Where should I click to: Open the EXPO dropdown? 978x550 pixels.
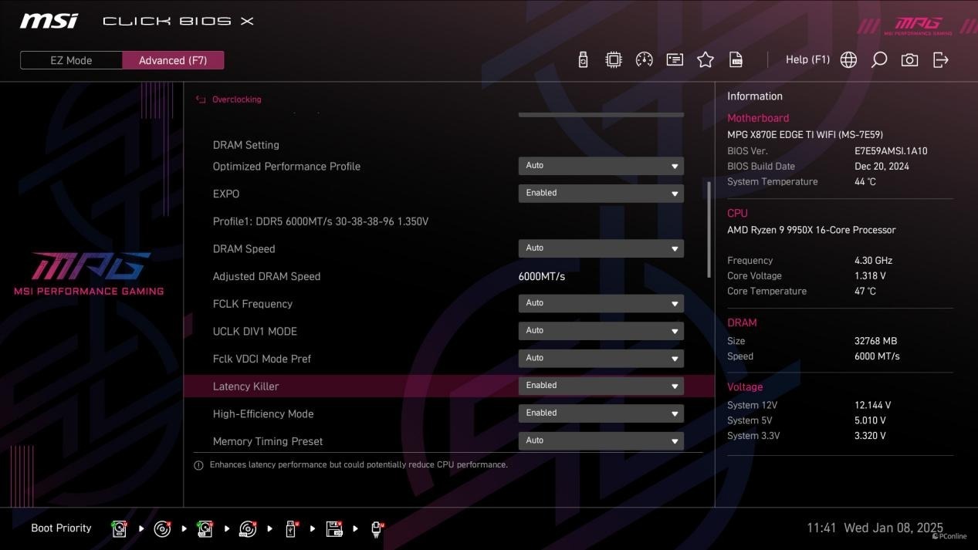click(601, 193)
